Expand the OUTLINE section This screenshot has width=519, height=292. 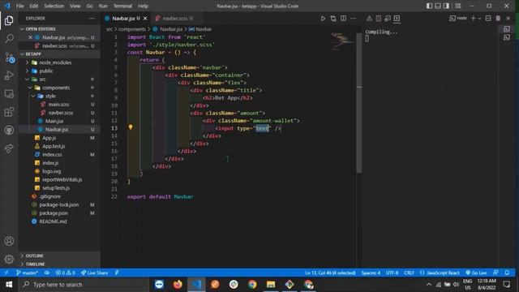click(59, 255)
